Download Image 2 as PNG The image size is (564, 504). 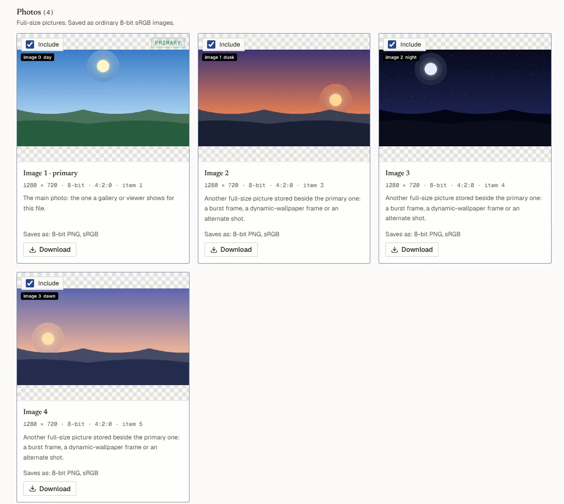pyautogui.click(x=231, y=250)
